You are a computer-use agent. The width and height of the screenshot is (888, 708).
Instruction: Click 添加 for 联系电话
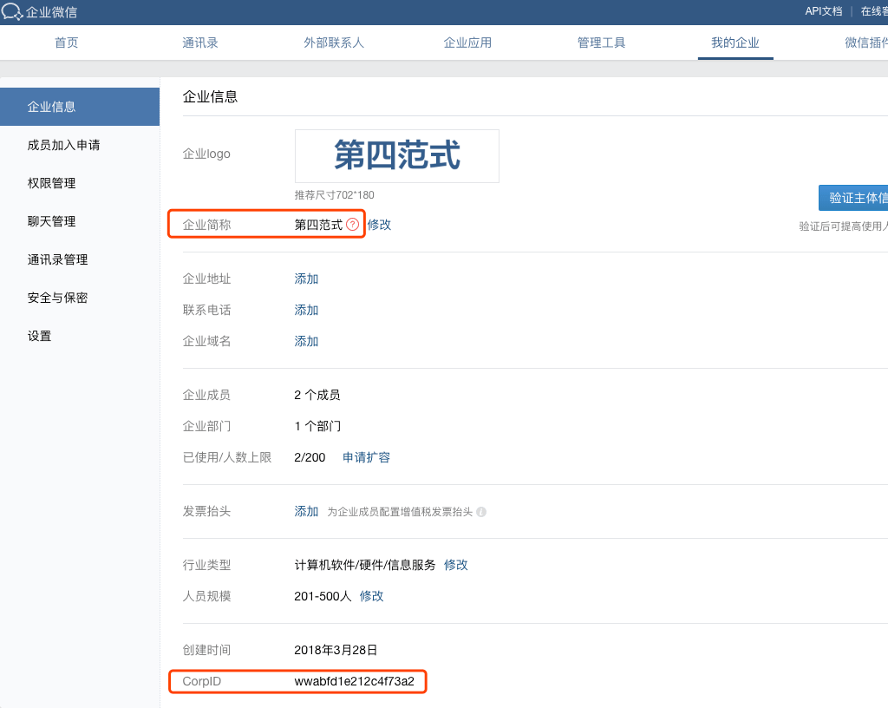point(306,310)
